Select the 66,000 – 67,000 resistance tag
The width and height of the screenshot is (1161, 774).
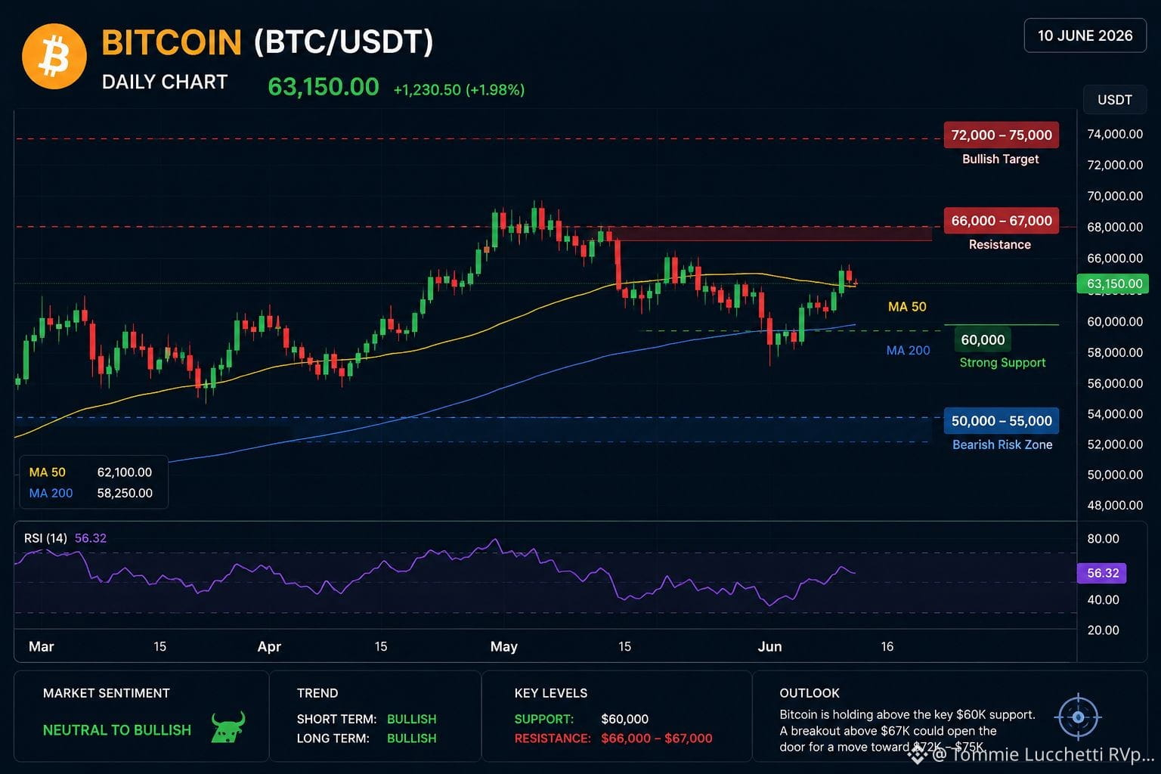click(1001, 221)
